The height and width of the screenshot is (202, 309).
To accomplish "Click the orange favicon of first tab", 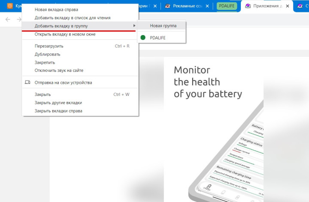I will click(x=9, y=6).
